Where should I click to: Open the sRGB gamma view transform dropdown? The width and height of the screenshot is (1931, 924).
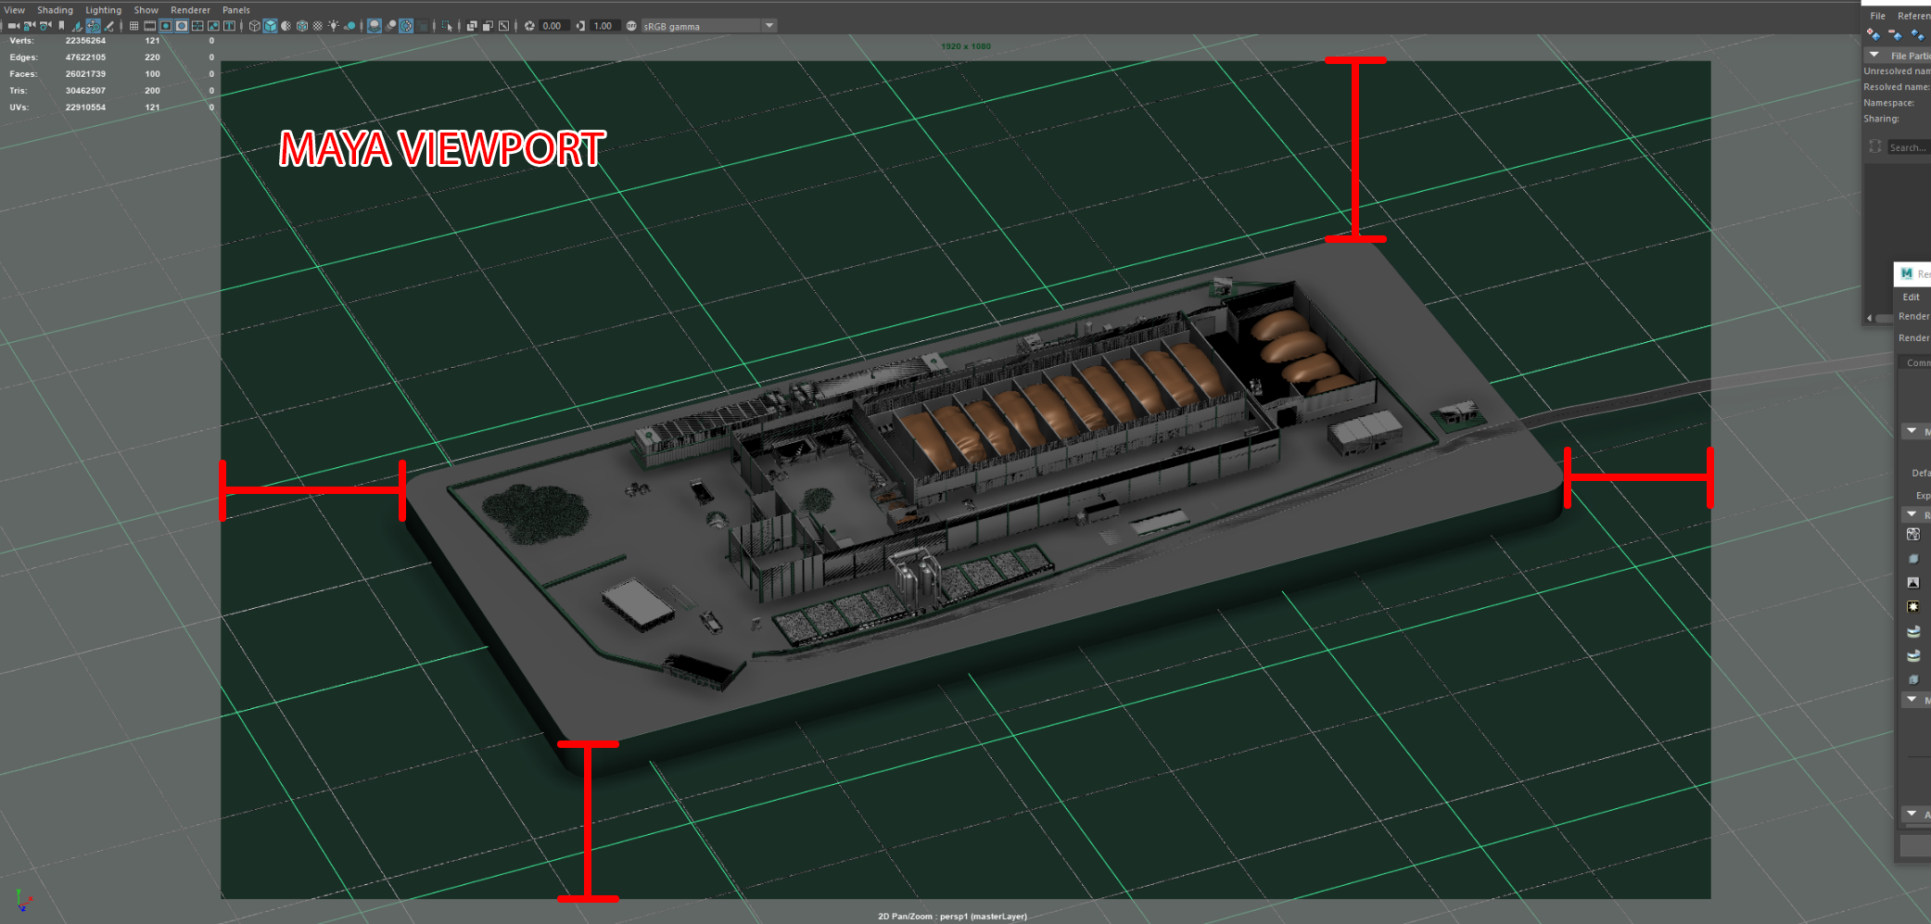708,26
